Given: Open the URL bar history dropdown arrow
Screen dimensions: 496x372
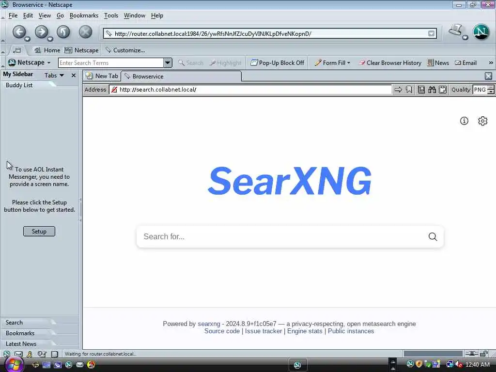Looking at the screenshot, I should pyautogui.click(x=431, y=33).
